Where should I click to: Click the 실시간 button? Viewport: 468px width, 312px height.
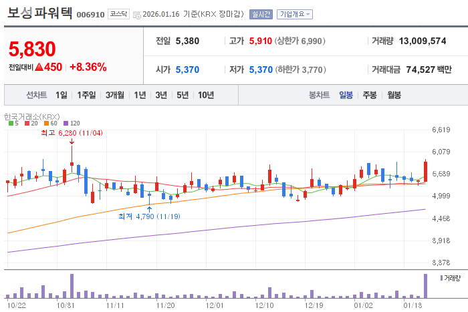point(261,14)
